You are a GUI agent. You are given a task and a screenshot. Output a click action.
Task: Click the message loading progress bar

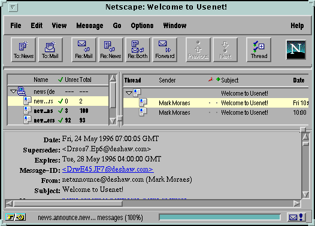(220, 217)
